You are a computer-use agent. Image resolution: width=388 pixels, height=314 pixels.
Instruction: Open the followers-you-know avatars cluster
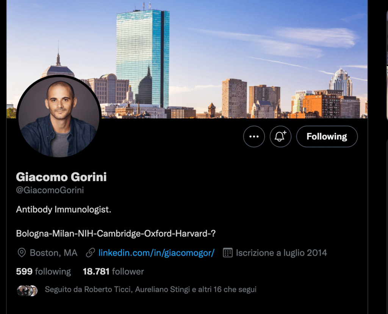click(27, 291)
